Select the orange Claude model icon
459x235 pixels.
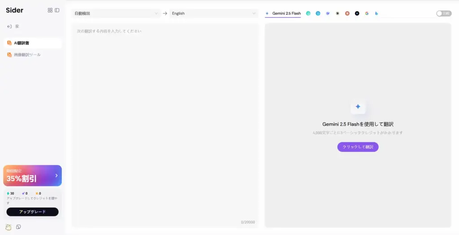pos(347,13)
